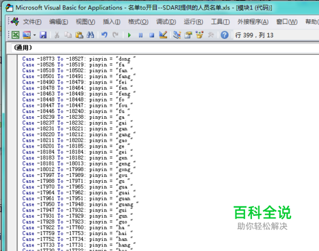Switch to Microsoft Excel view icon
Image resolution: width=319 pixels, height=251 pixels.
(x=15, y=34)
